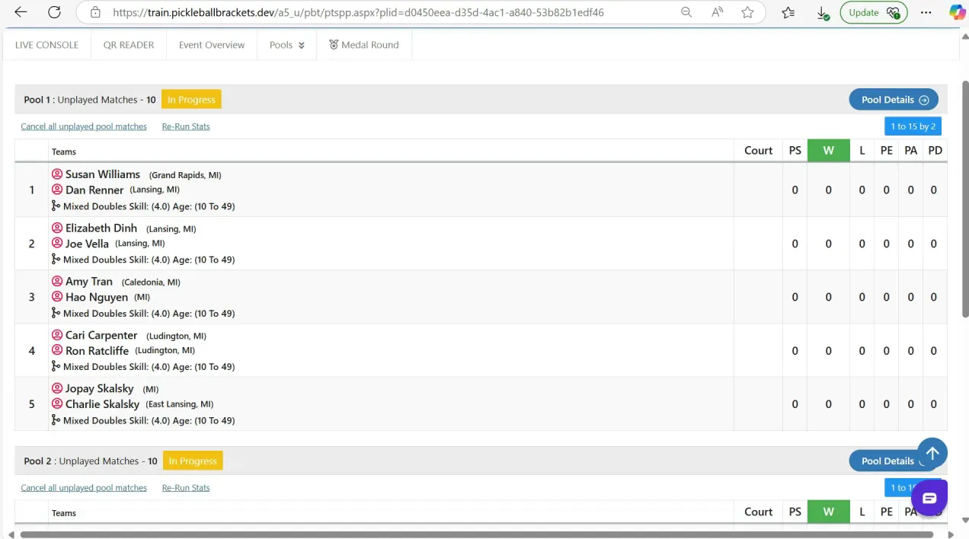Click Pool 1 PS column header
Image resolution: width=969 pixels, height=539 pixels.
click(795, 150)
